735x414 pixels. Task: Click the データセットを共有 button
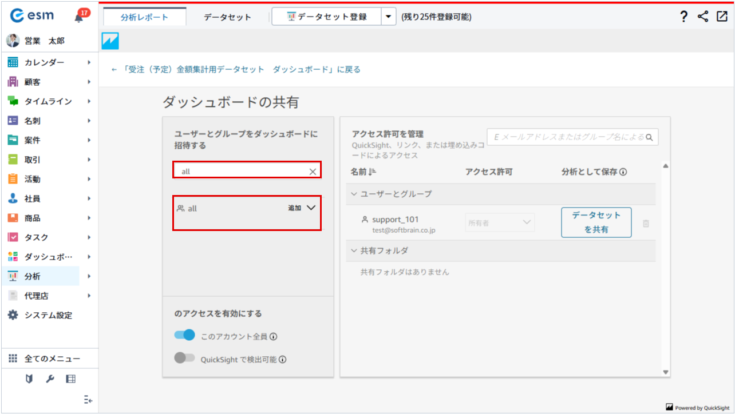[596, 222]
